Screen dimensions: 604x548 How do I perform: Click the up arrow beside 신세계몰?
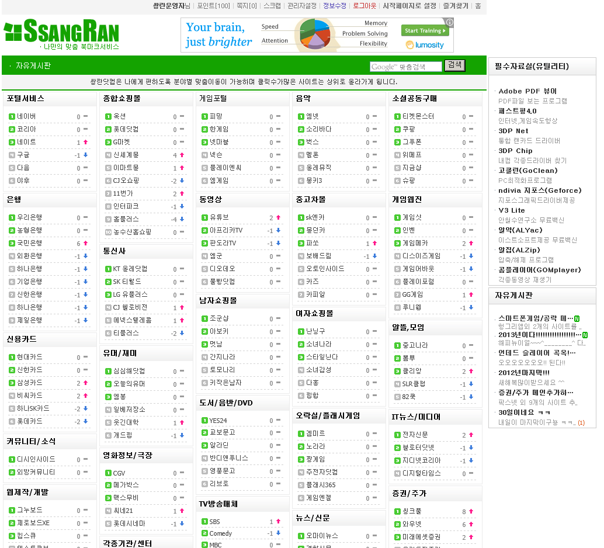(182, 155)
